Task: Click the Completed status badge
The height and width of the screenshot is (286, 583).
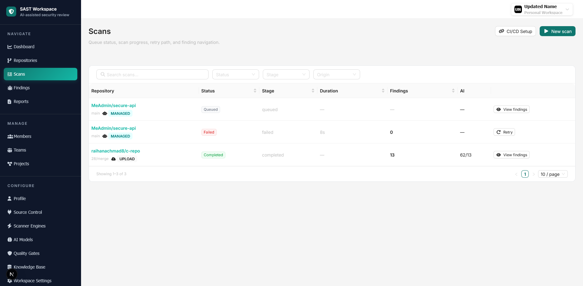Action: [213, 155]
